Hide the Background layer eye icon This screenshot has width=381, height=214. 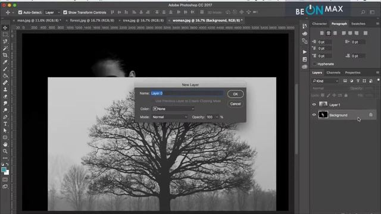click(314, 115)
